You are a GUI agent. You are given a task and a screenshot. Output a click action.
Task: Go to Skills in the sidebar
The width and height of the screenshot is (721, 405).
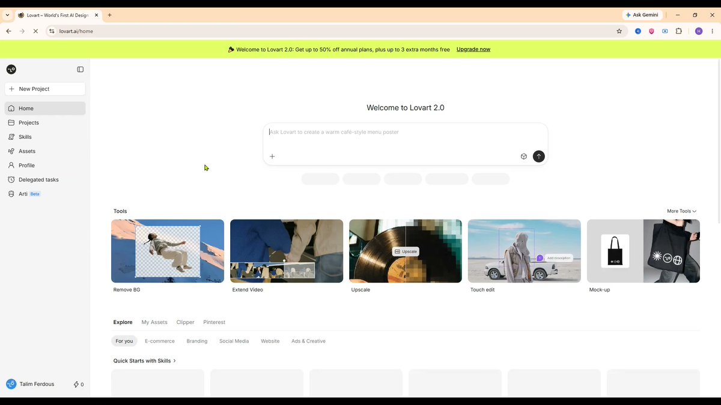(x=45, y=137)
